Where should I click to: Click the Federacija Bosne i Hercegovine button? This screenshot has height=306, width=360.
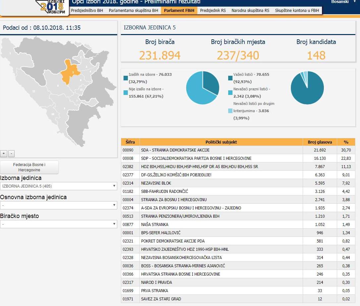pos(29,167)
